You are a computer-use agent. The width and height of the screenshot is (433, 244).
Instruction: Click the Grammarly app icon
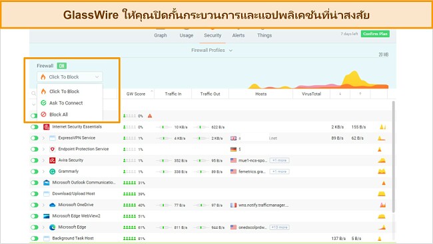coord(53,172)
